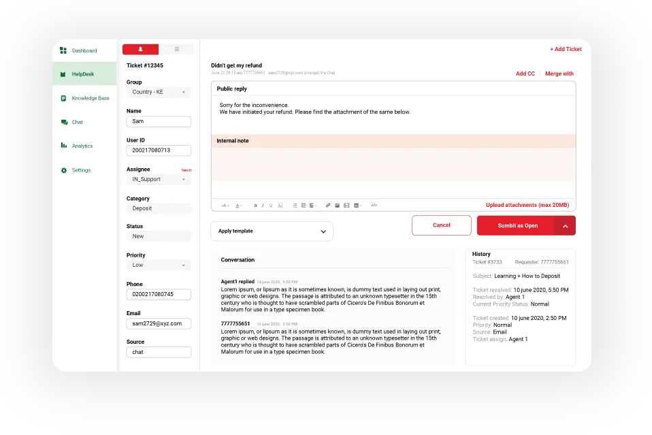The height and width of the screenshot is (435, 652).
Task: Open the code view in the editor
Action: [x=374, y=205]
